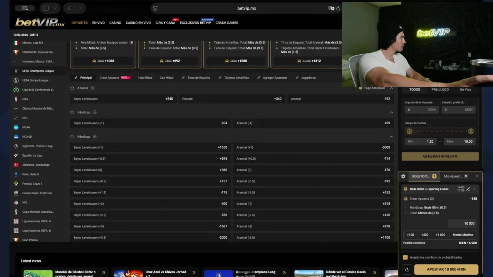Open the EN VIVO menu
This screenshot has width=493, height=277.
coord(98,23)
